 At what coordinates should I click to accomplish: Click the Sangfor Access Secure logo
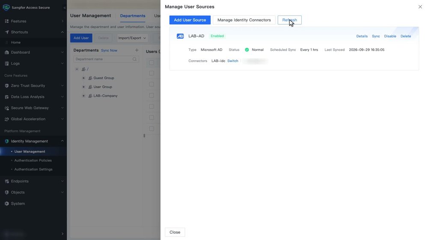[x=6, y=7]
